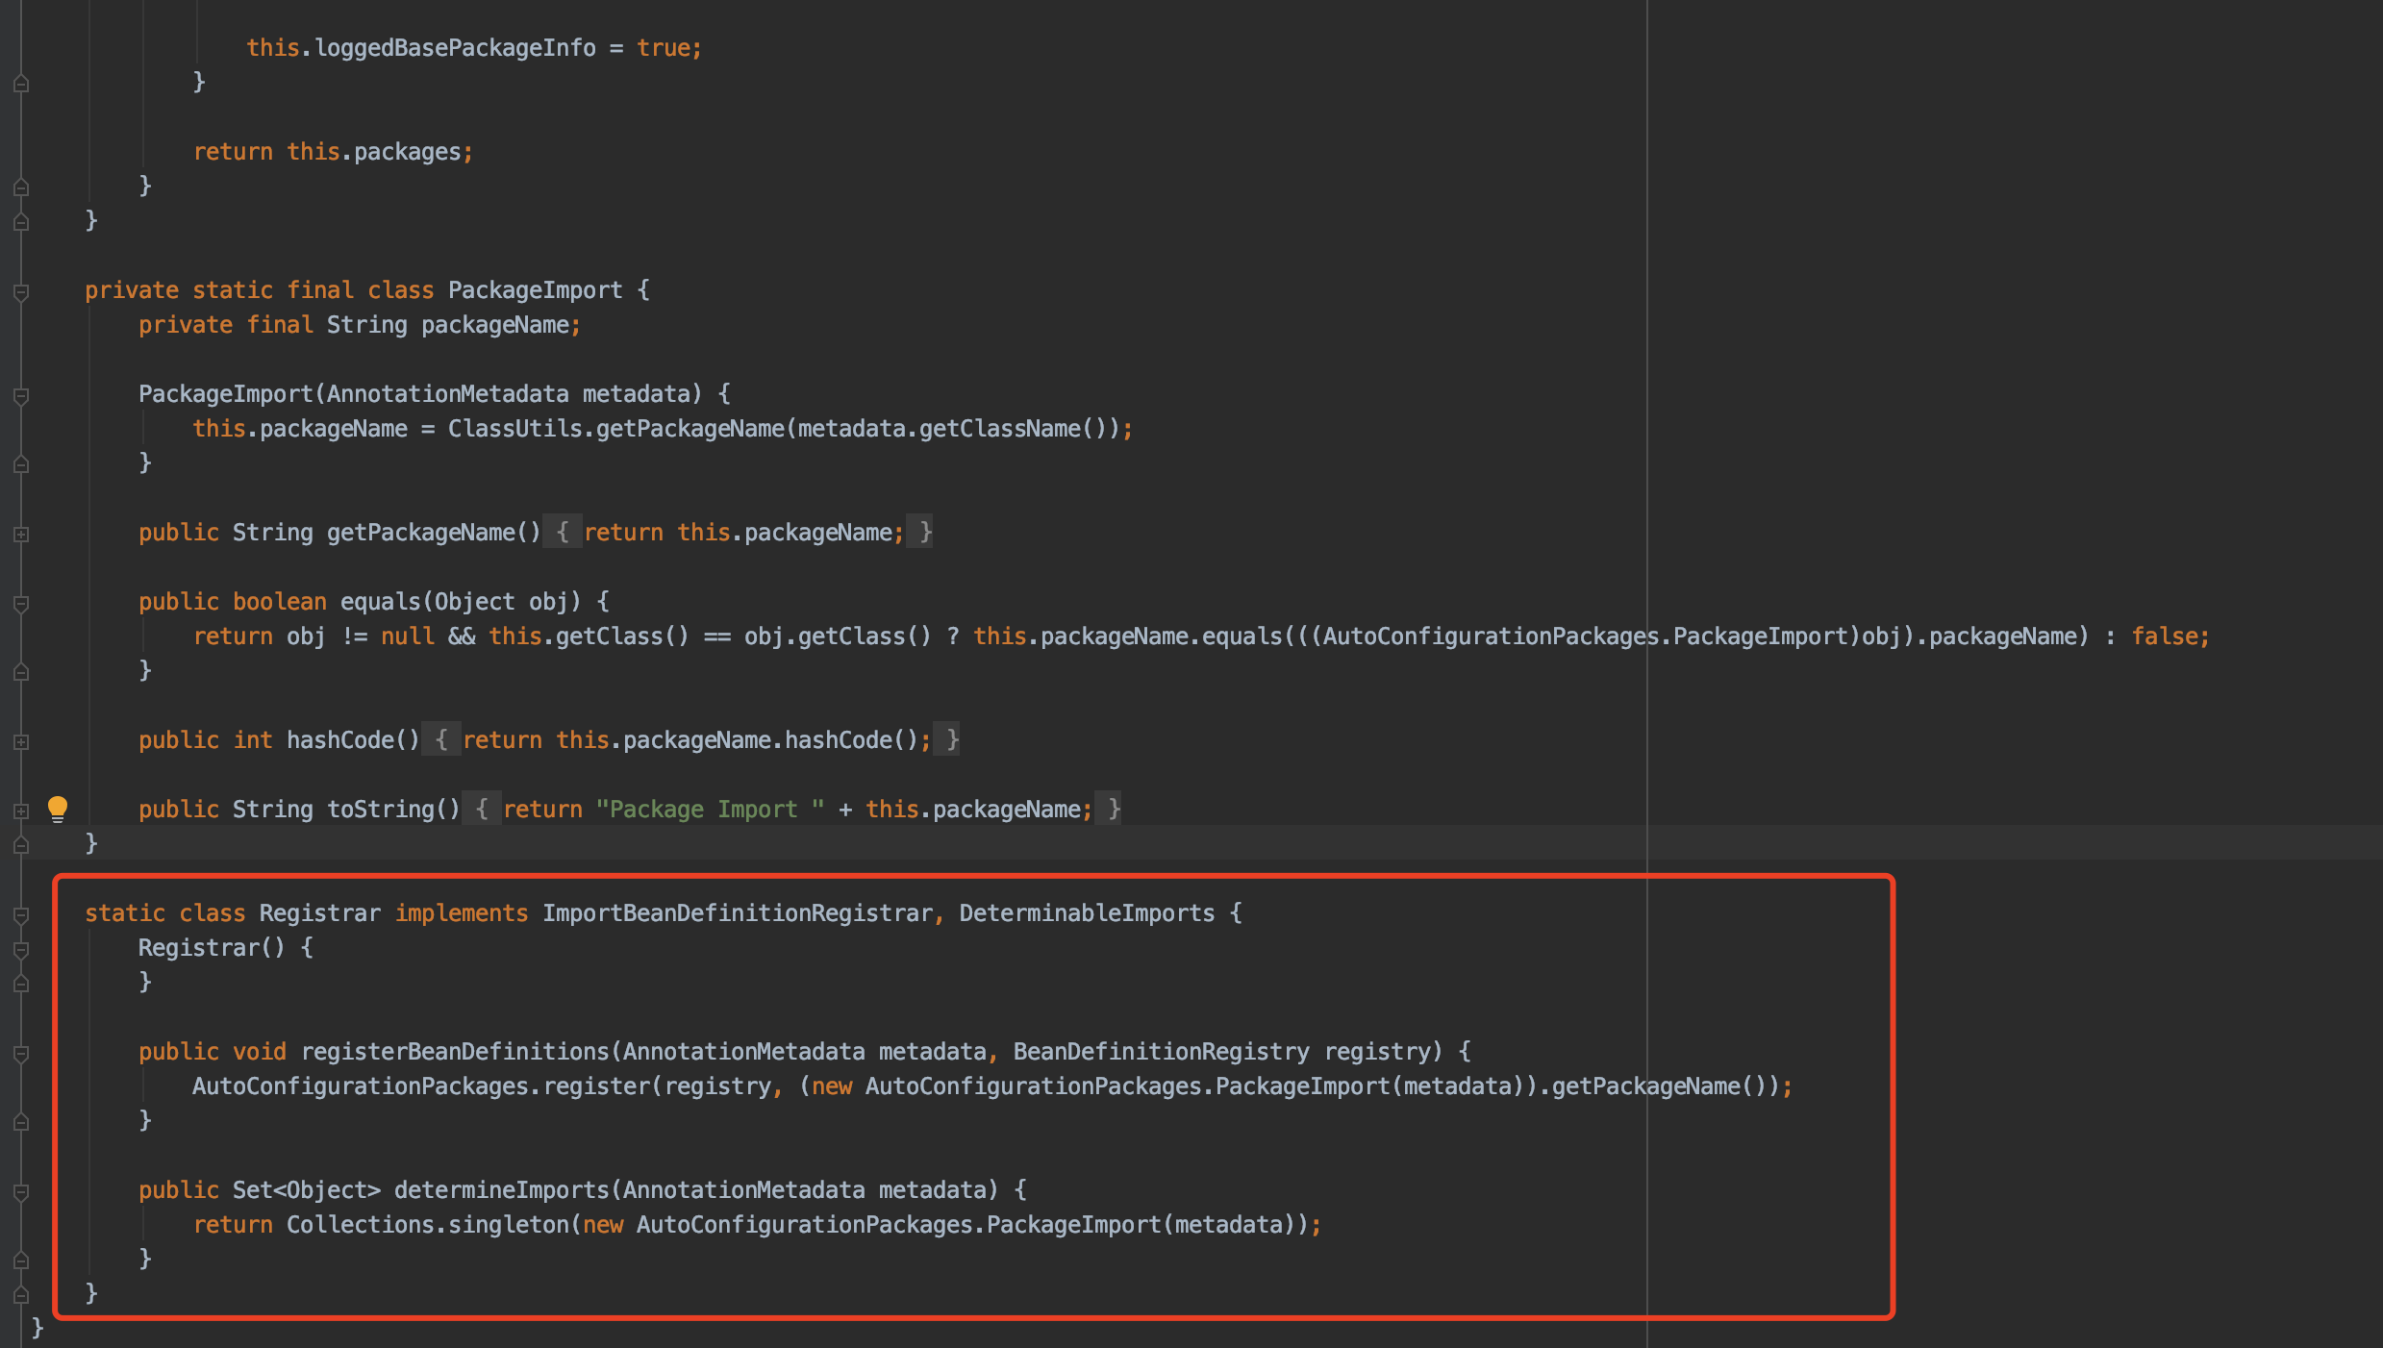Click the yellow lightbulb intention icon
This screenshot has height=1348, width=2383.
click(58, 809)
